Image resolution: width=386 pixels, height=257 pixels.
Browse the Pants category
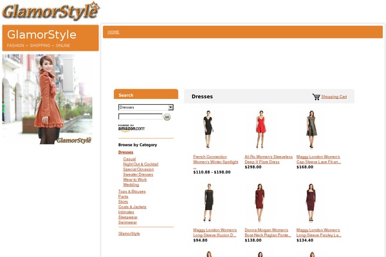coord(124,197)
